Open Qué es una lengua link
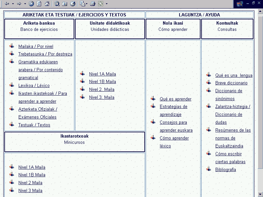 tap(234, 76)
